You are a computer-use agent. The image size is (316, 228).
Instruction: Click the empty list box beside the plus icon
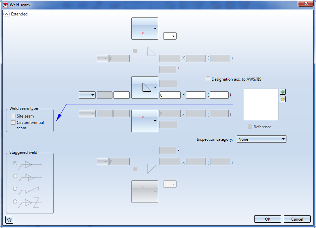pos(261,104)
